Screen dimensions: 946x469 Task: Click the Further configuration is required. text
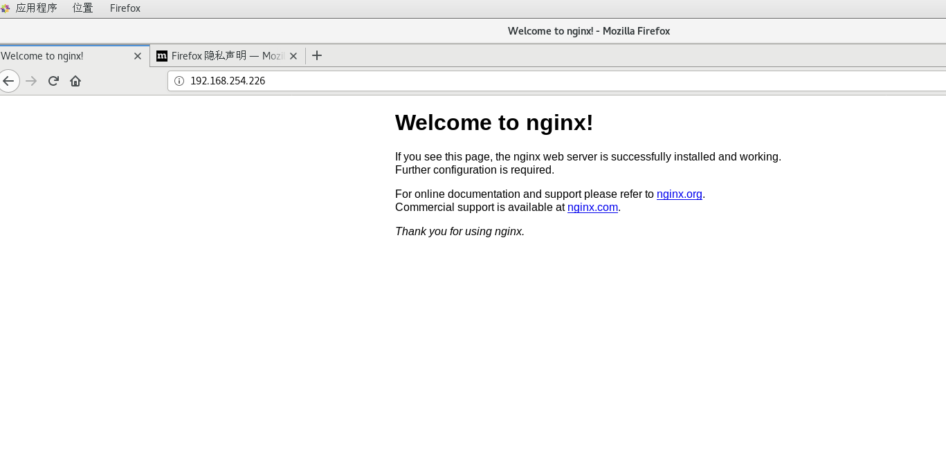pyautogui.click(x=475, y=170)
